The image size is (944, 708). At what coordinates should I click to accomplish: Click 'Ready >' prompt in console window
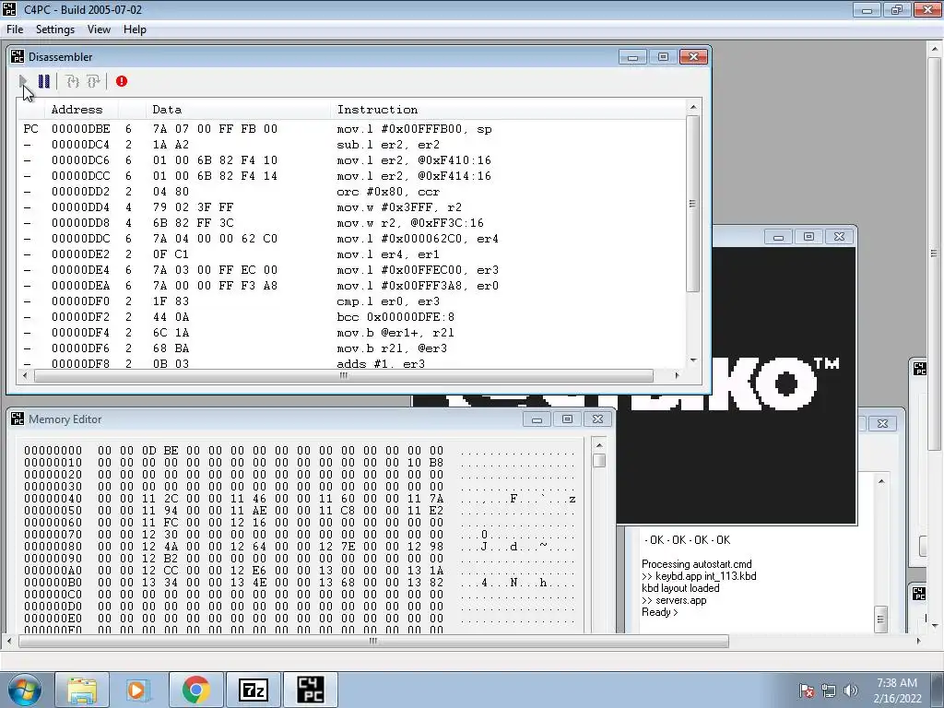coord(659,612)
